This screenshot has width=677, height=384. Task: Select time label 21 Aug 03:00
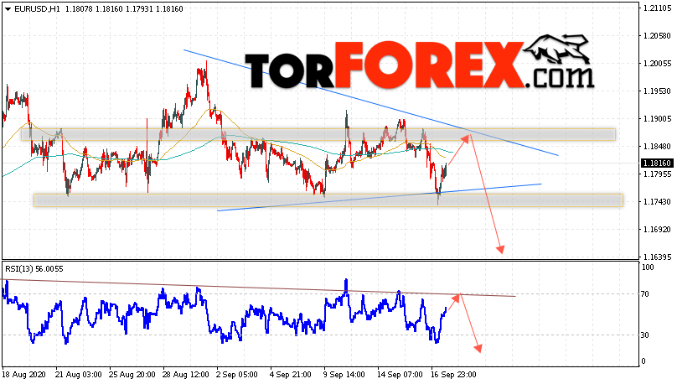(79, 375)
